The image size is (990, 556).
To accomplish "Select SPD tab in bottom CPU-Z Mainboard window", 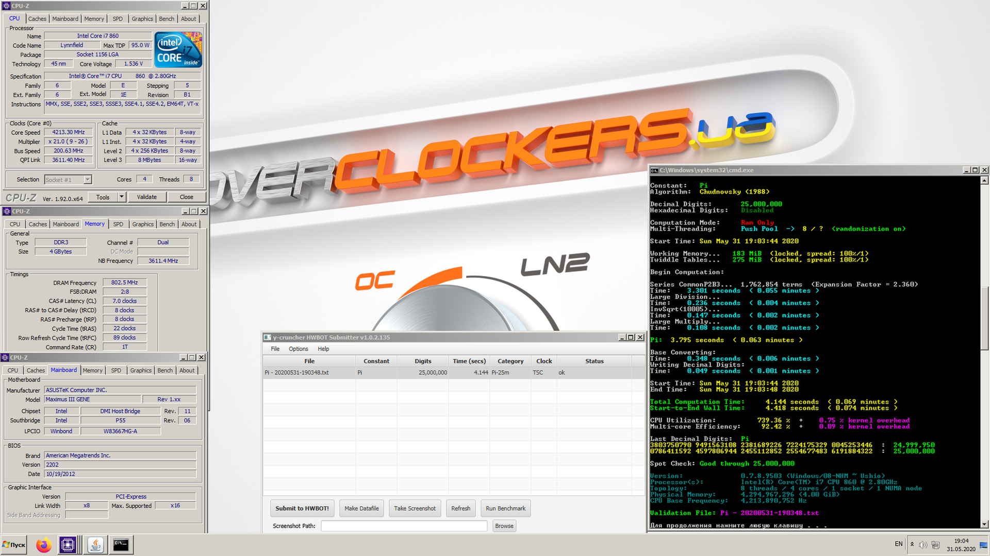I will point(116,370).
